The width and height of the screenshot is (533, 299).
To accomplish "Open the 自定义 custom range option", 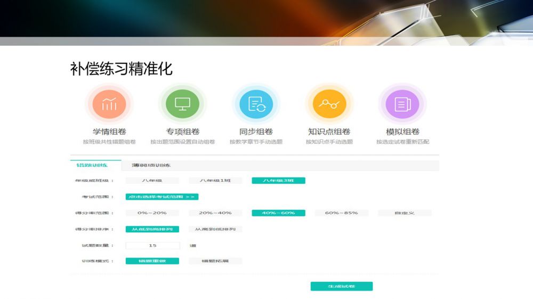I will point(405,213).
